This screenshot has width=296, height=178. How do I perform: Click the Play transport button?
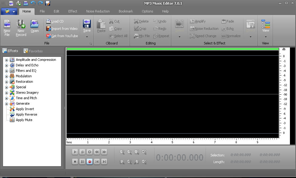pos(75,152)
